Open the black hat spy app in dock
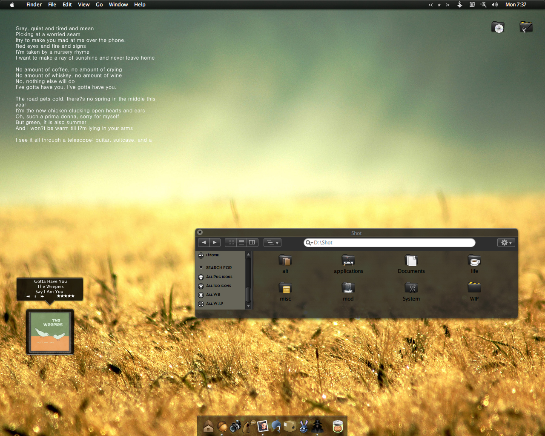 click(x=317, y=426)
